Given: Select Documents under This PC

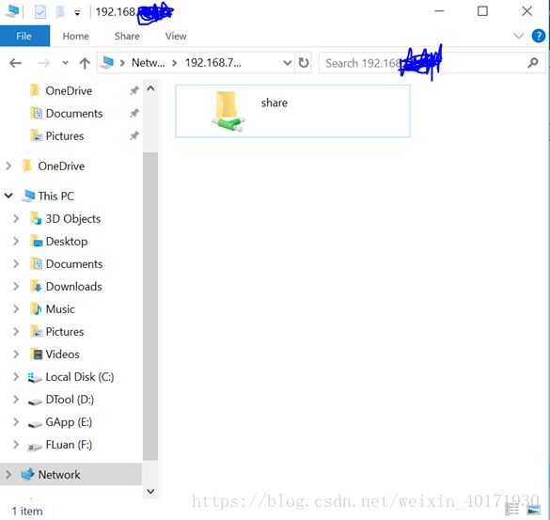Looking at the screenshot, I should tap(74, 264).
